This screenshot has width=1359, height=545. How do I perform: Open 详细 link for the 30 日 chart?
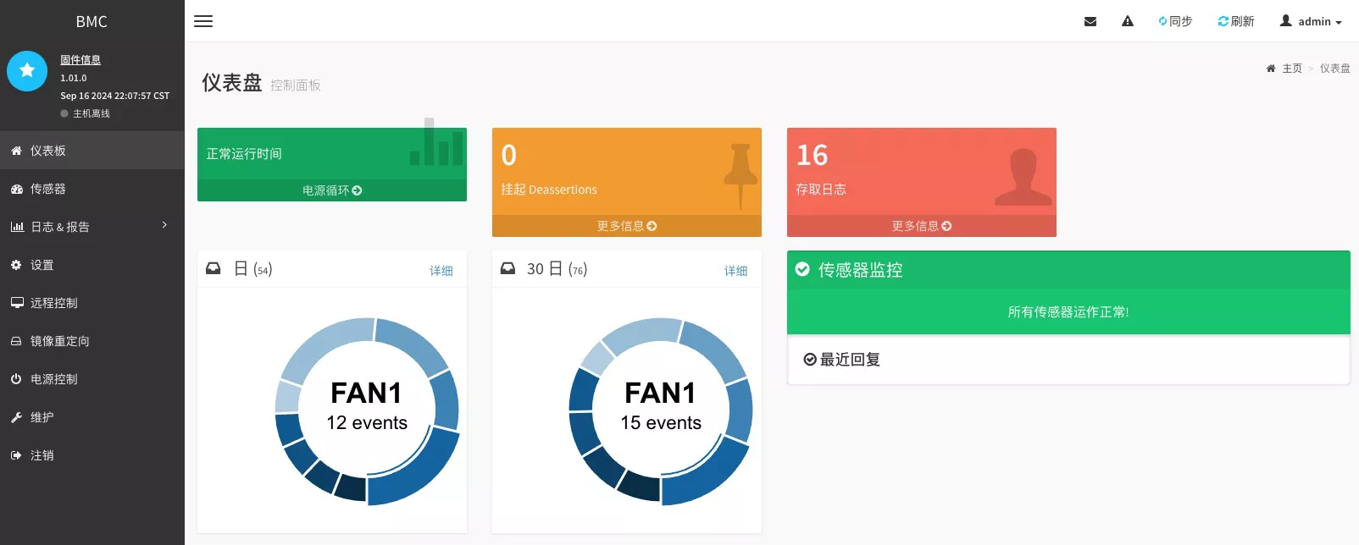(736, 271)
